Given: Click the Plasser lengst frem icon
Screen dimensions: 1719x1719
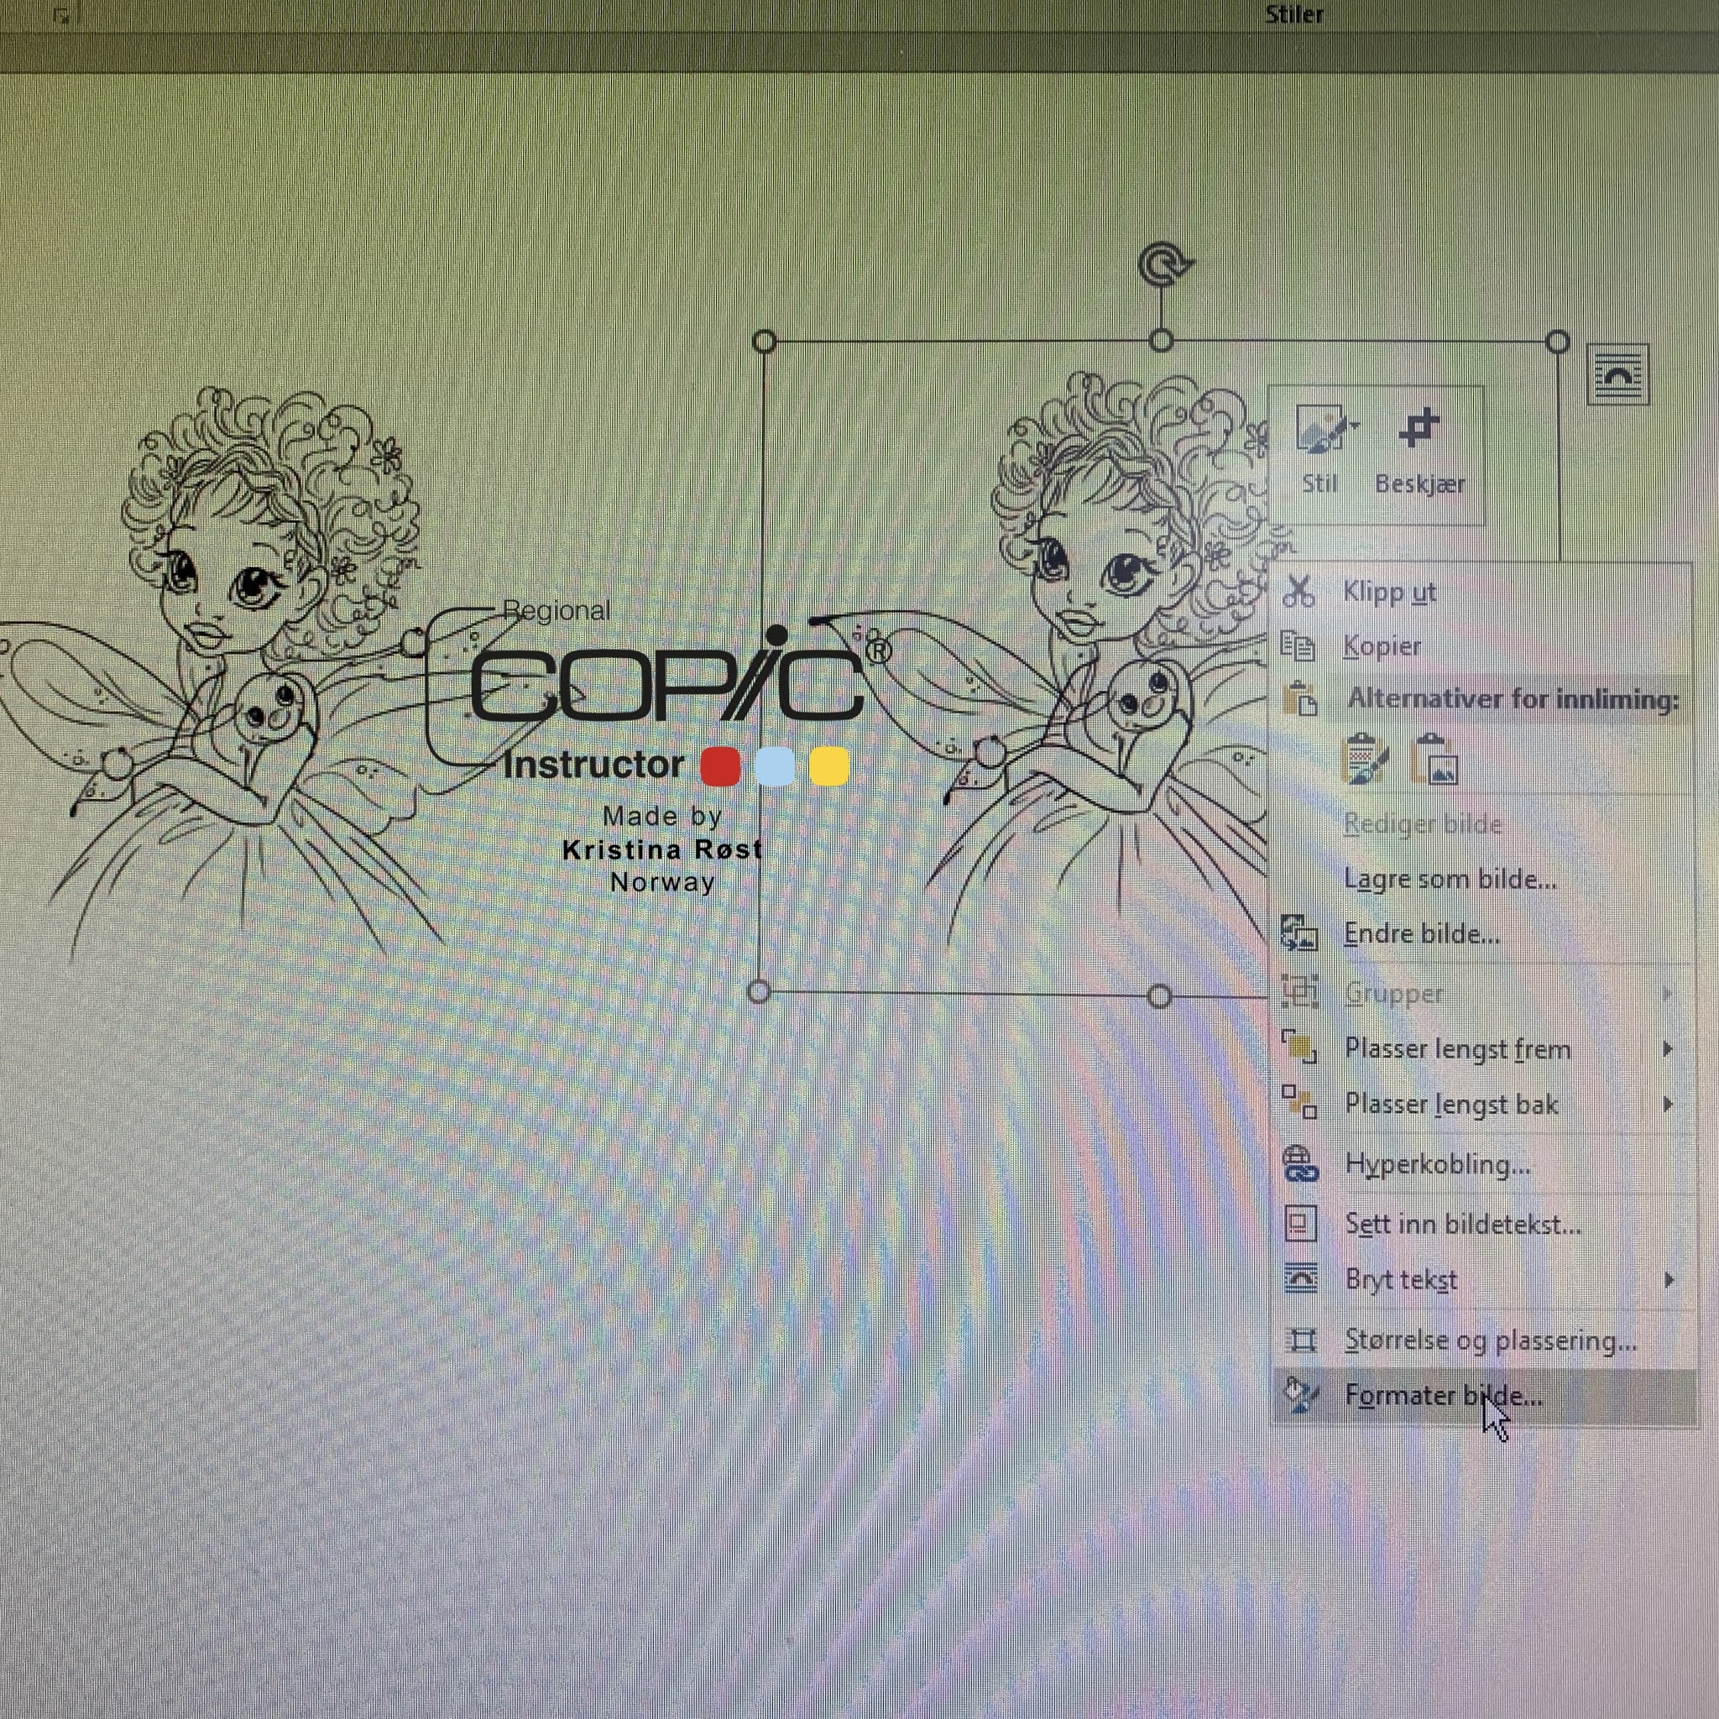Looking at the screenshot, I should pyautogui.click(x=1299, y=1048).
